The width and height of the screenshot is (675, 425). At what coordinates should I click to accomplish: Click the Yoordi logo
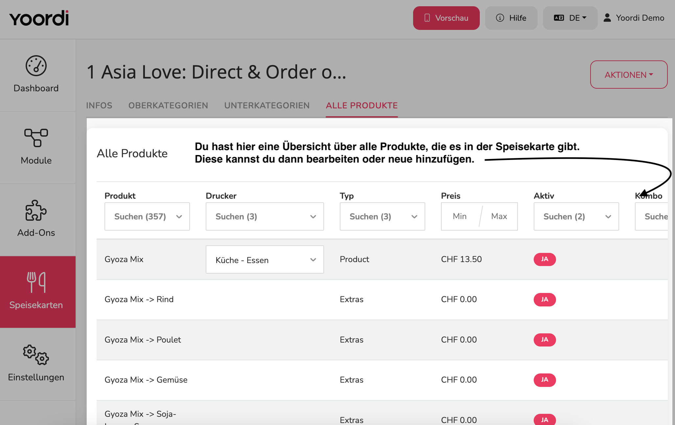point(39,18)
